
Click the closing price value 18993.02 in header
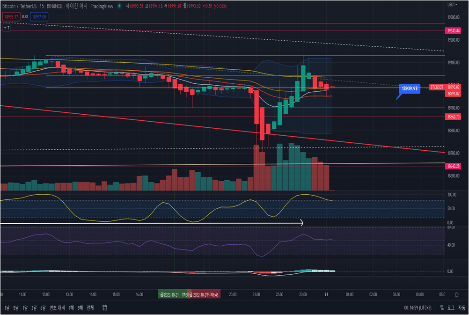194,6
